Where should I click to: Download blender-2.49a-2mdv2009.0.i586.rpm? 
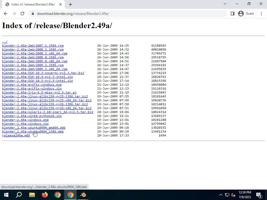(33, 57)
